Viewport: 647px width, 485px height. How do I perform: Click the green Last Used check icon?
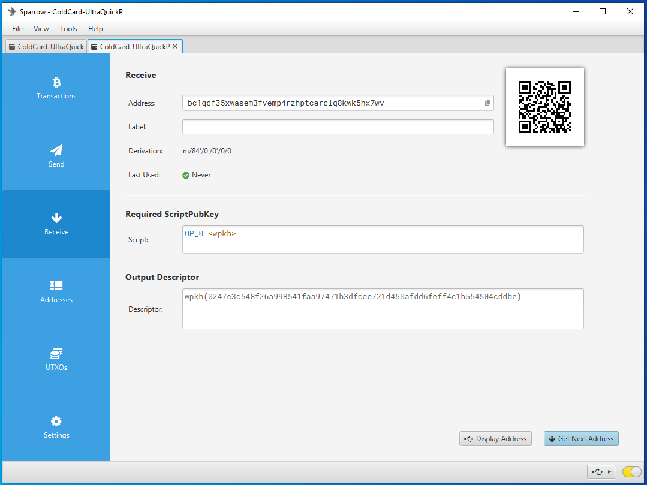point(186,175)
